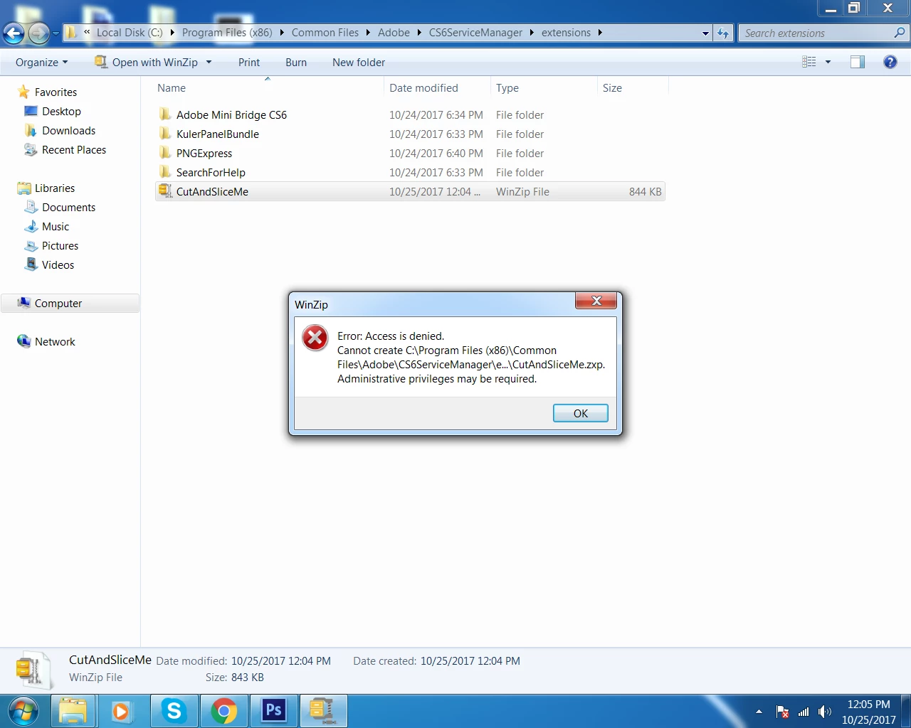Screen dimensions: 911x728
Task: Refresh the extensions folder view
Action: tap(723, 33)
